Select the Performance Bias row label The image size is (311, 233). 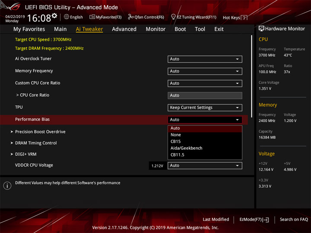click(32, 120)
